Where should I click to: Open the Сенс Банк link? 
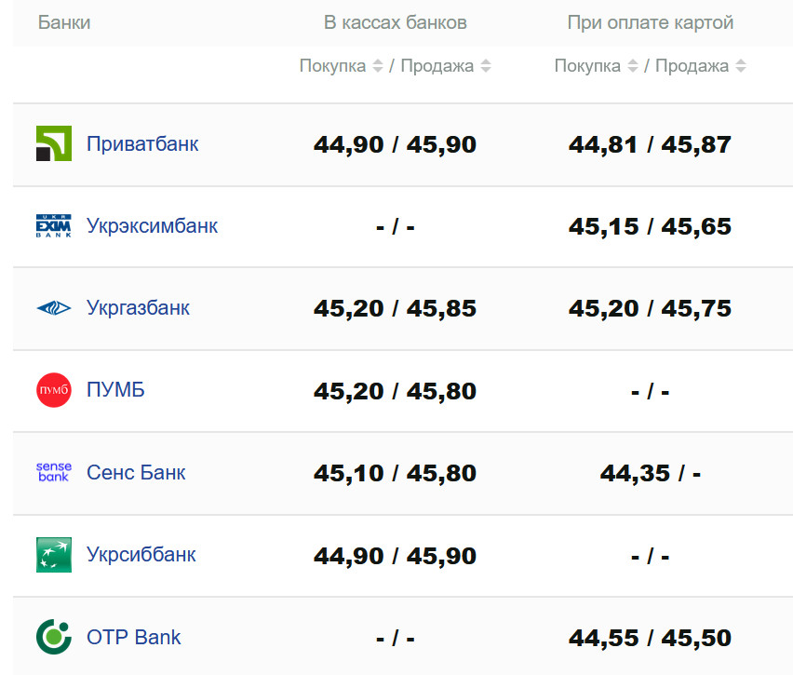coord(136,472)
